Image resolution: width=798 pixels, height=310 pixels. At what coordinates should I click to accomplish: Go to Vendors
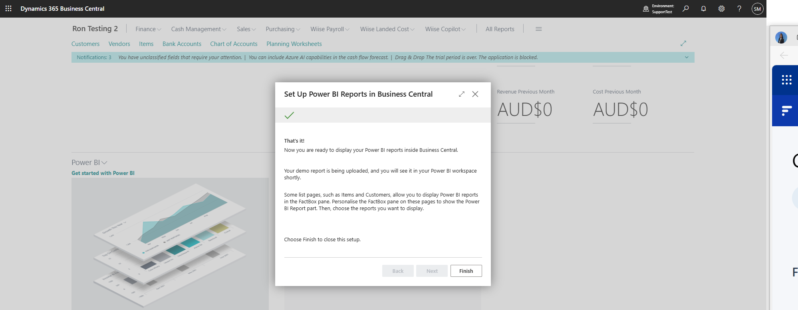pyautogui.click(x=119, y=44)
